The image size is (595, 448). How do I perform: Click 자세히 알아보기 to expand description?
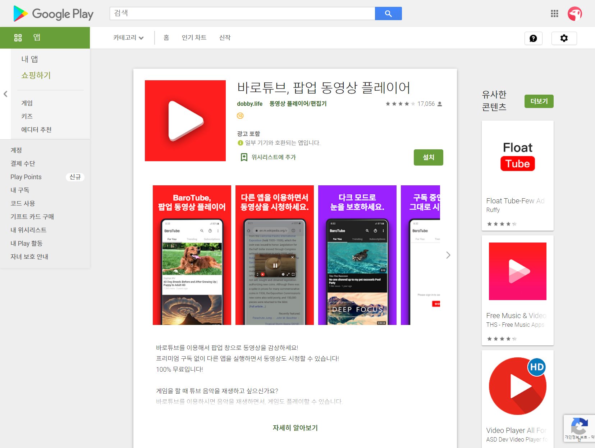pyautogui.click(x=295, y=428)
